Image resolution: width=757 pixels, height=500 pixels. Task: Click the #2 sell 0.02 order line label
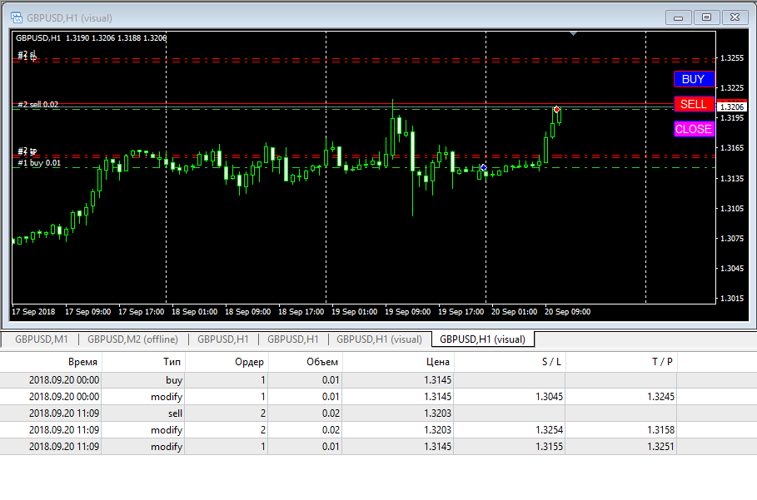coord(38,104)
